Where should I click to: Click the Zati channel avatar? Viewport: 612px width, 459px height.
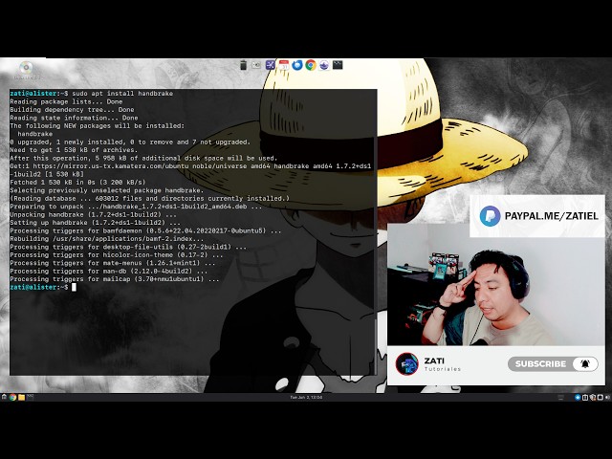[x=406, y=363]
